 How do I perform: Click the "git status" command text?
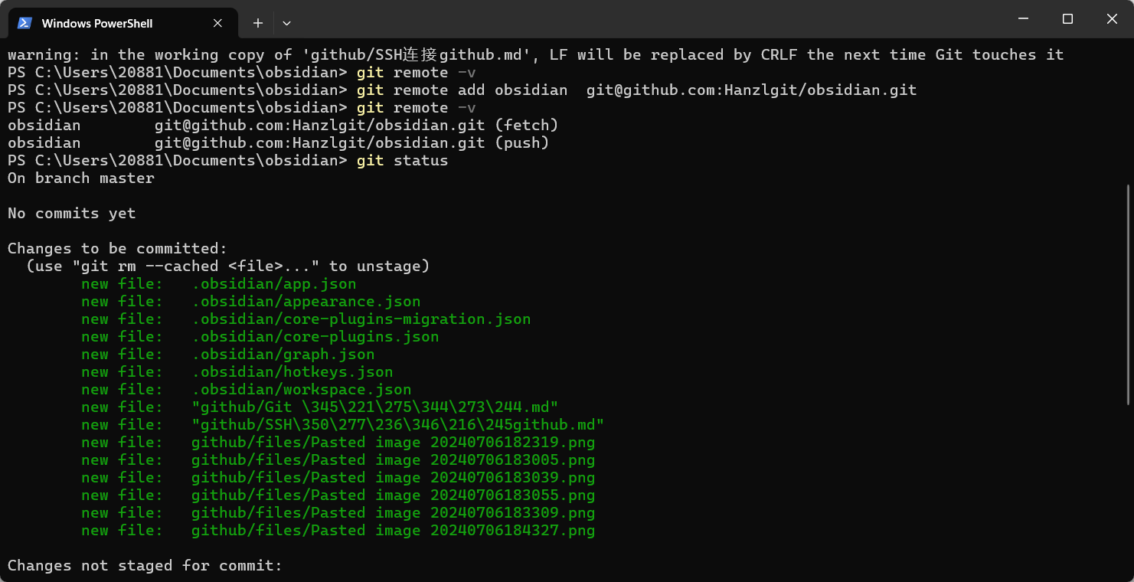tap(402, 161)
